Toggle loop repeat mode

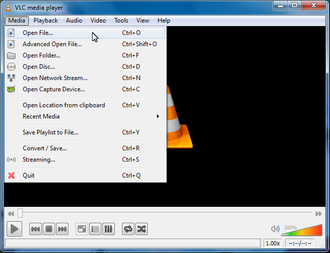pyautogui.click(x=128, y=229)
